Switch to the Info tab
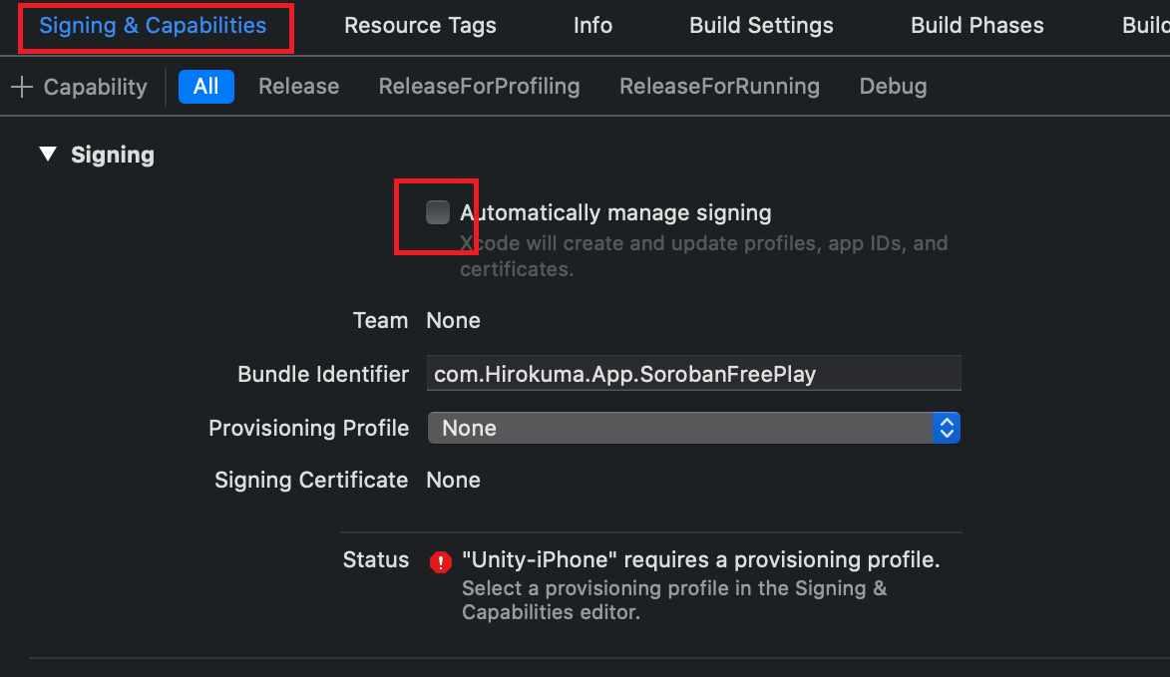 (591, 25)
